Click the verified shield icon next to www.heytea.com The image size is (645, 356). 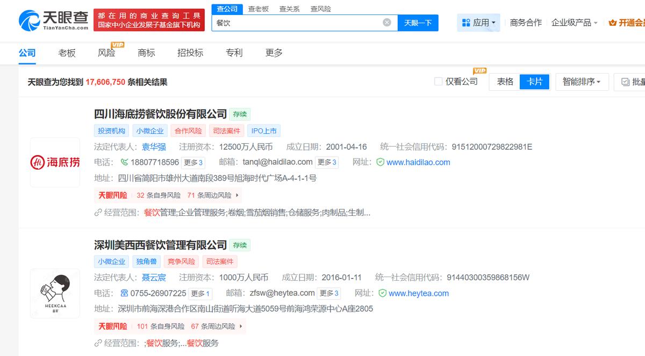[x=382, y=293]
